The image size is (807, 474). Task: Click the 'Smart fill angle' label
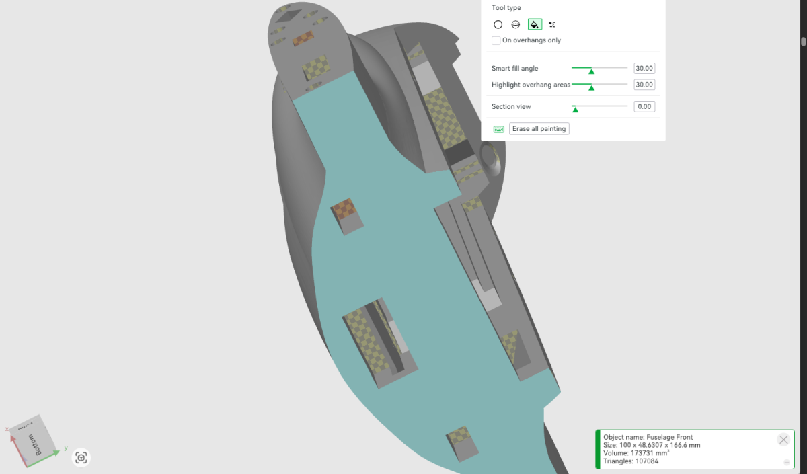(514, 69)
